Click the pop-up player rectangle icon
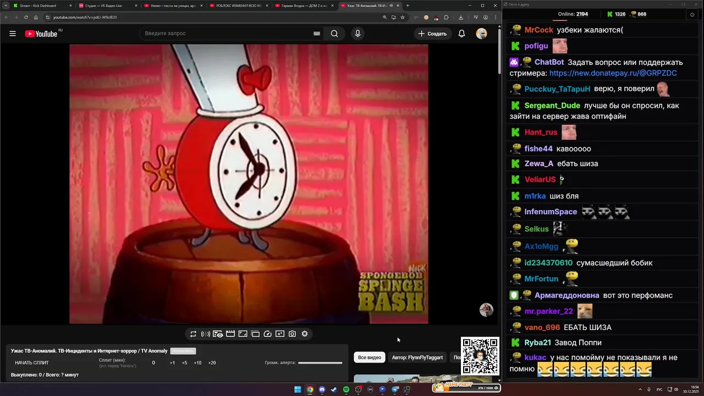704x396 pixels. pos(243,334)
